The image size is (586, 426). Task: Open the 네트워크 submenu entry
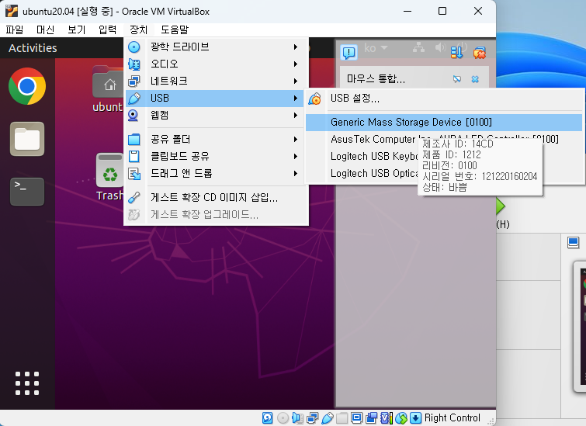(x=216, y=81)
